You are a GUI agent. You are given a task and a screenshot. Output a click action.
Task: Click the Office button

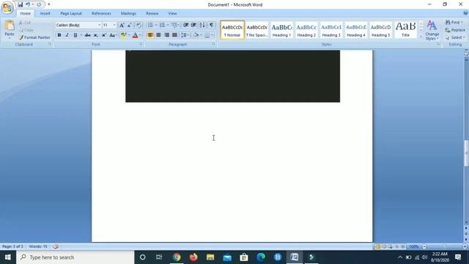pos(7,7)
